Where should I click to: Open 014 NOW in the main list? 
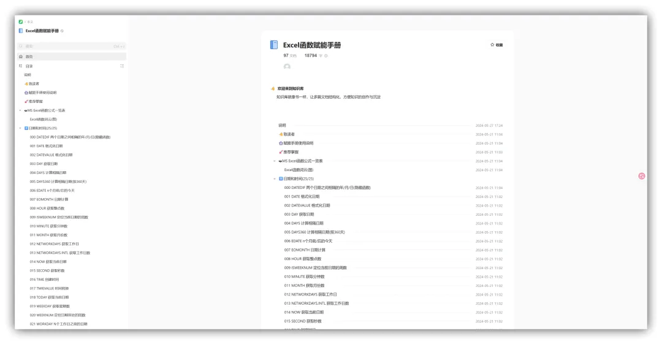tap(304, 312)
